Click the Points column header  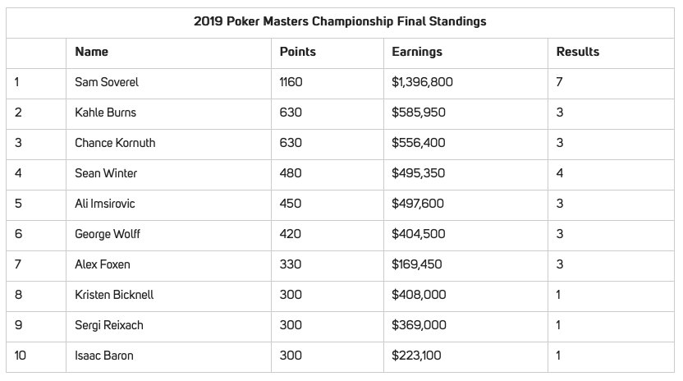click(297, 52)
